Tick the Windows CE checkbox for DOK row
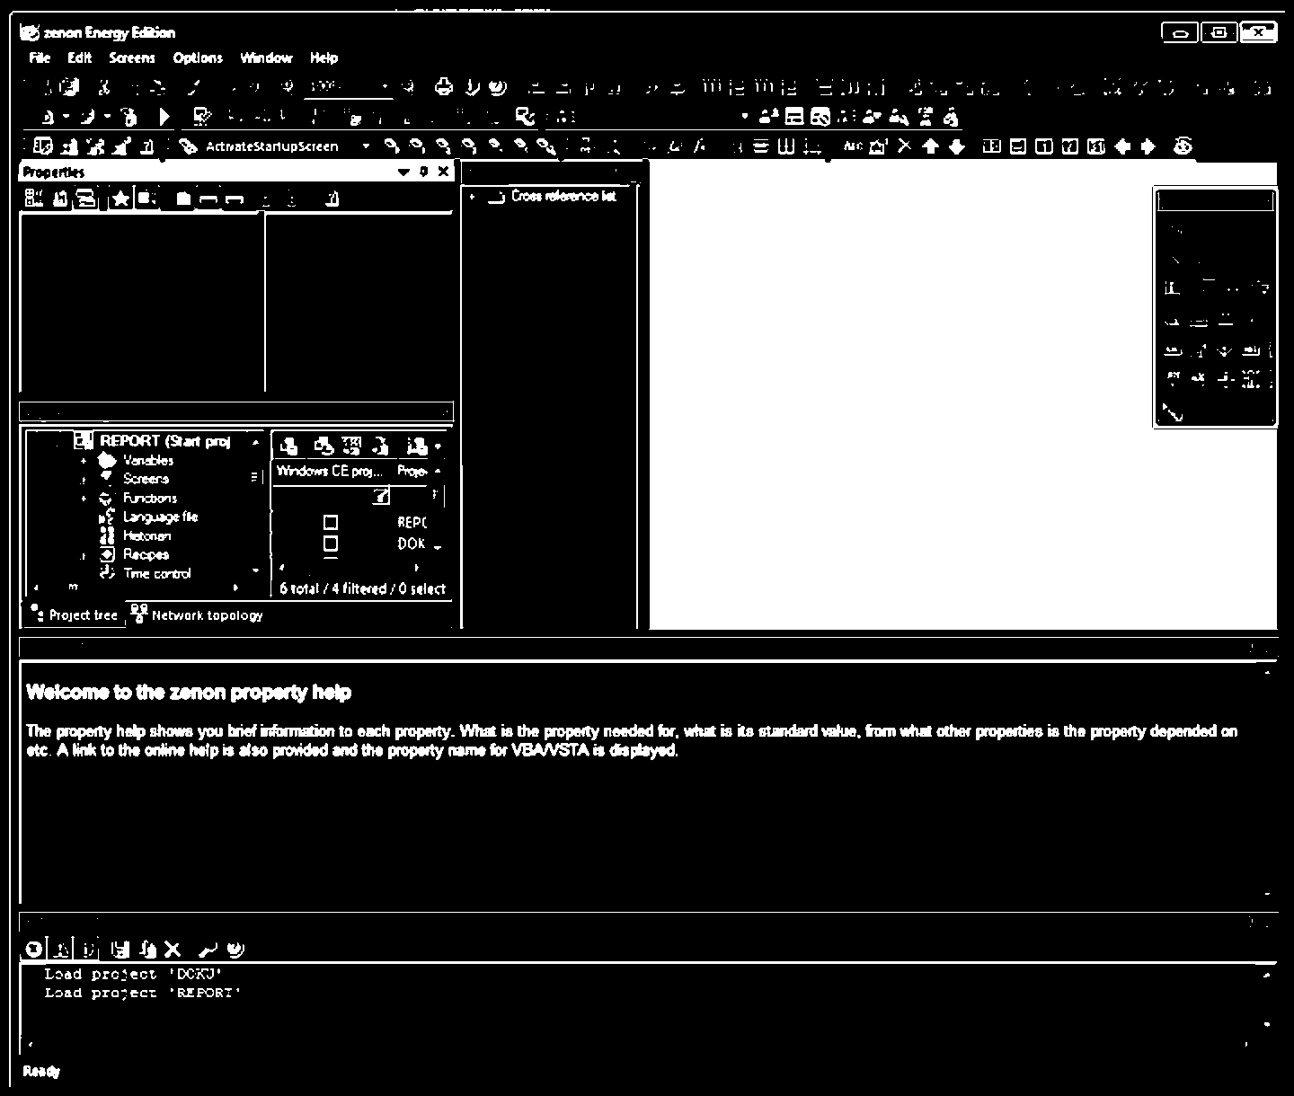The width and height of the screenshot is (1294, 1096). click(x=331, y=544)
